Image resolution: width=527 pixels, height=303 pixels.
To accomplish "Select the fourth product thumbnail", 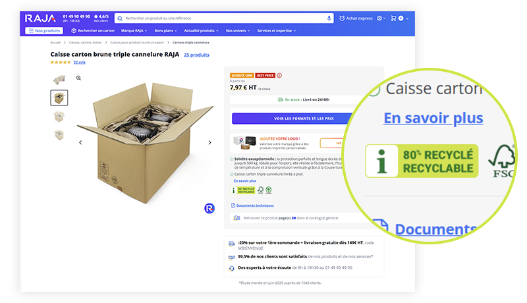I will point(59,135).
